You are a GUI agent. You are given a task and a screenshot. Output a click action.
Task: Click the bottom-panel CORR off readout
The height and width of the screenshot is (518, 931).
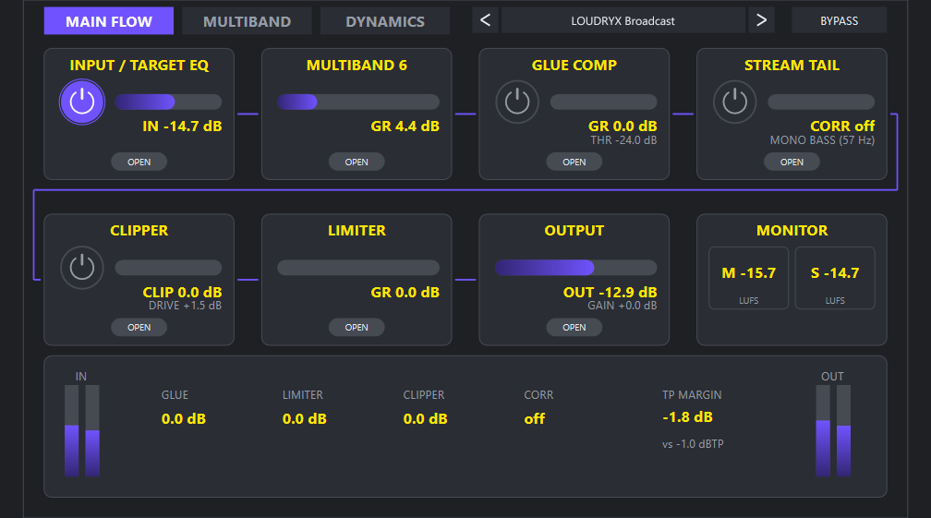(x=535, y=419)
